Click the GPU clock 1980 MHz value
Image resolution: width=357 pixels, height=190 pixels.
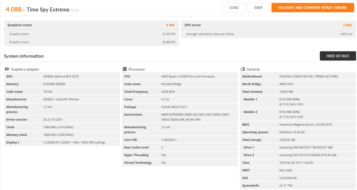click(58, 127)
